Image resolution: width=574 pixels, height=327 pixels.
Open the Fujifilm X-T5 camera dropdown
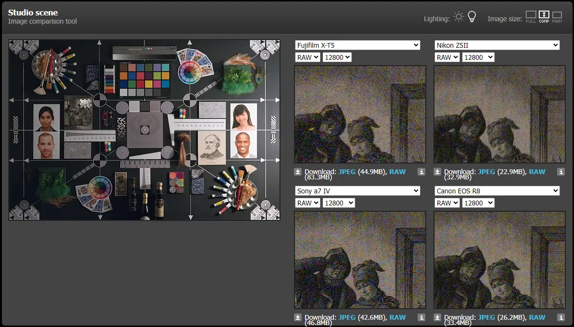pos(358,45)
